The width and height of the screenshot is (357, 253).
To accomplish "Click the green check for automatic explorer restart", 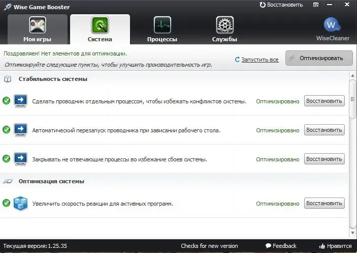I will pos(7,130).
